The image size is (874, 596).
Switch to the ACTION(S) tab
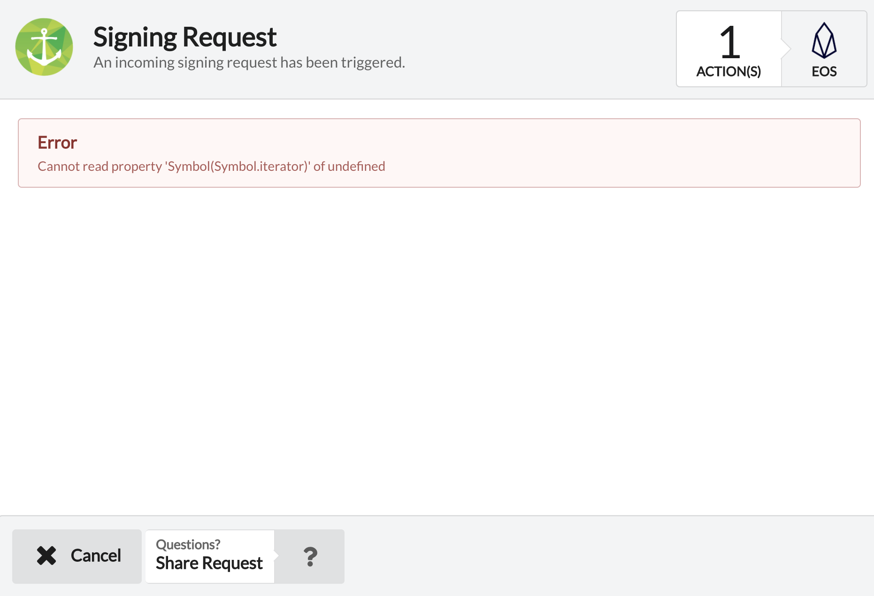click(728, 48)
